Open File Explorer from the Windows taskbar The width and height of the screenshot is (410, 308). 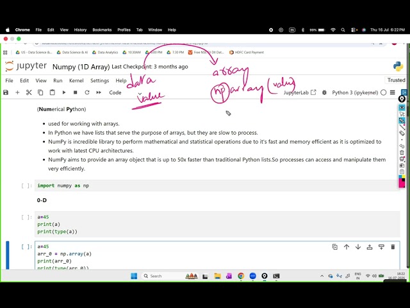tap(217, 276)
